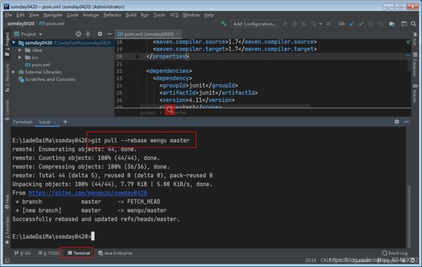Open the Window menu
This screenshot has height=267, width=422.
click(191, 15)
